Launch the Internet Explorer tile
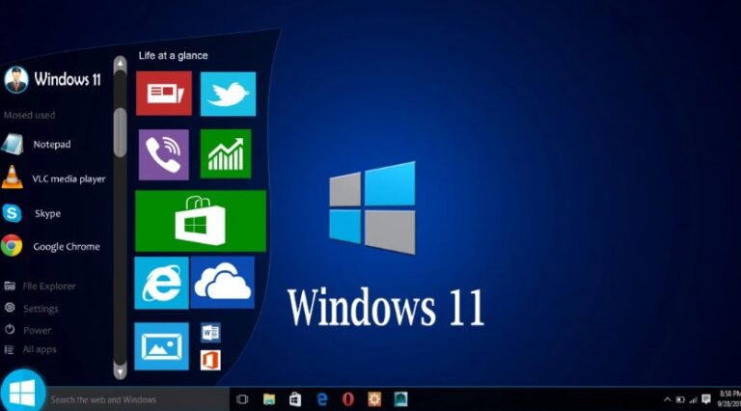The width and height of the screenshot is (741, 411). pyautogui.click(x=161, y=283)
